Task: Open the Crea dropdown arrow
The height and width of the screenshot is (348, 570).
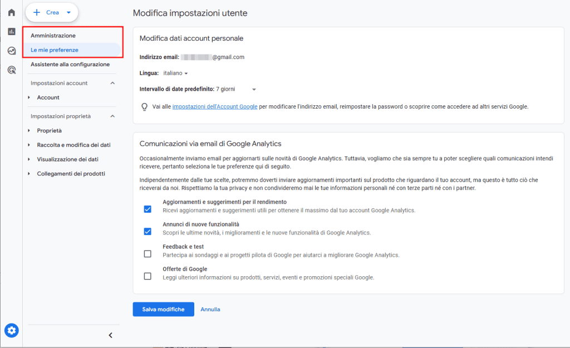Action: (x=68, y=12)
